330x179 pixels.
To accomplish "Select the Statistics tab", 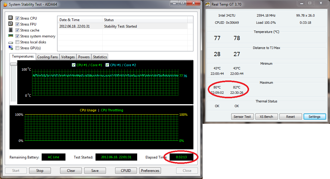I will [x=100, y=57].
